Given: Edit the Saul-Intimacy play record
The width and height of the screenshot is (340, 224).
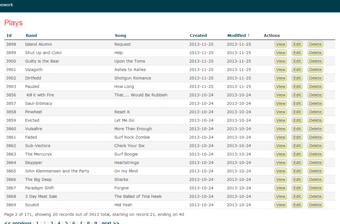Looking at the screenshot, I should pyautogui.click(x=297, y=103).
